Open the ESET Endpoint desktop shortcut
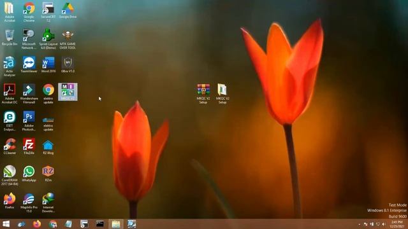 pos(10,121)
